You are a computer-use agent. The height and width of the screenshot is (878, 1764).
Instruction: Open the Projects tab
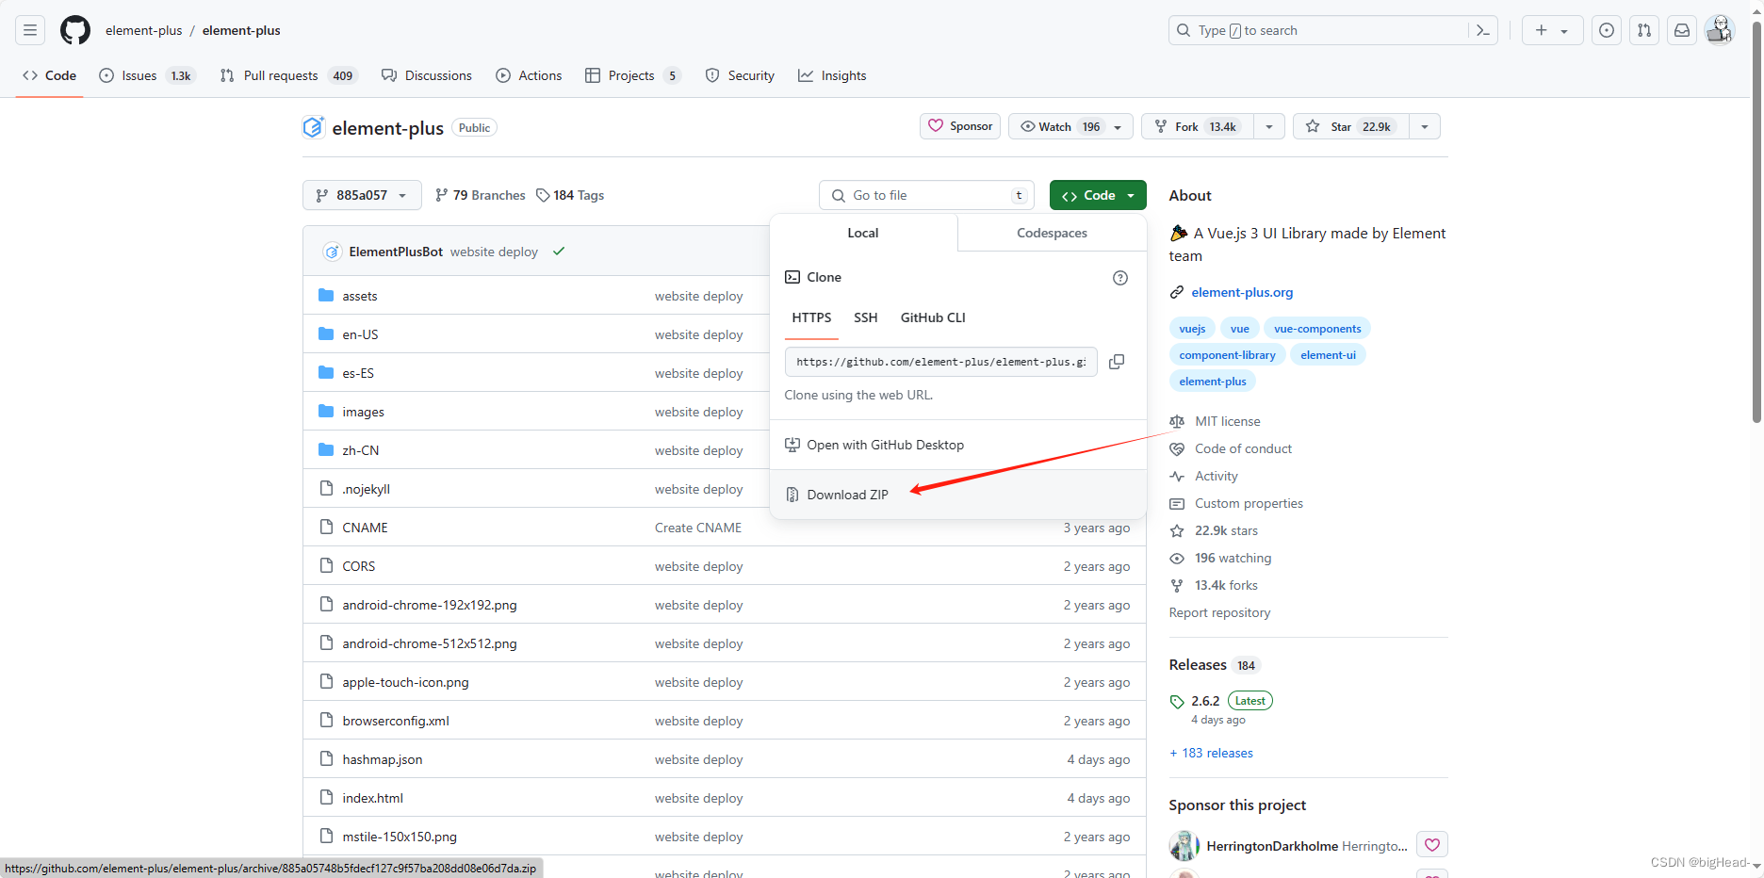click(x=632, y=75)
